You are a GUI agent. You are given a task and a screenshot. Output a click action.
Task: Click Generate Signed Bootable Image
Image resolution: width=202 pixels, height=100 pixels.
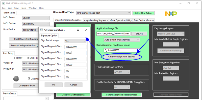point(122,95)
